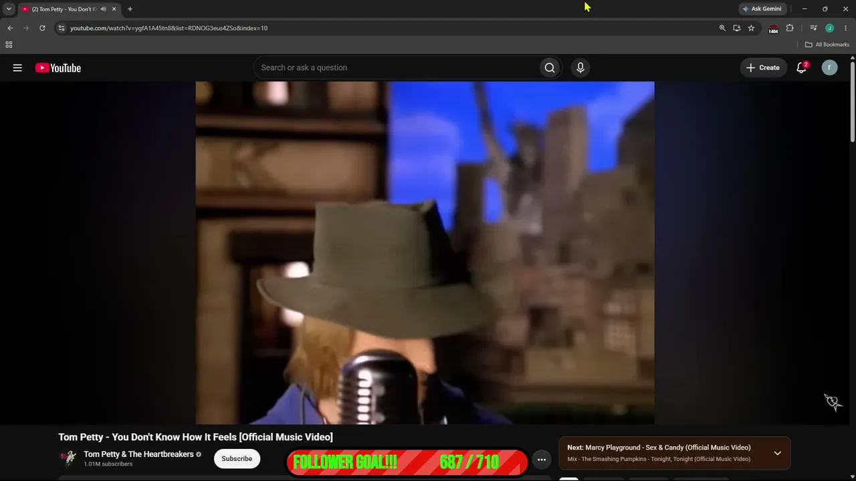The image size is (856, 481).
Task: Mute the tab via speaker icon
Action: click(x=103, y=9)
